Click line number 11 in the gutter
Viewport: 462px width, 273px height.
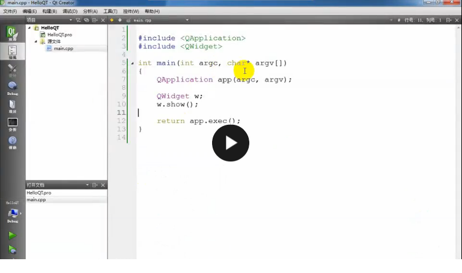pyautogui.click(x=121, y=112)
